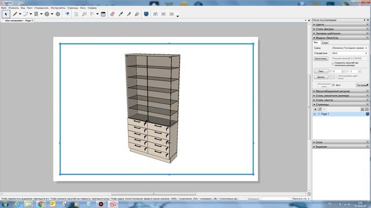Screen dimensions: 371x208
Task: Duplicate selected page in Страницы panel
Action: pyautogui.click(x=320, y=109)
